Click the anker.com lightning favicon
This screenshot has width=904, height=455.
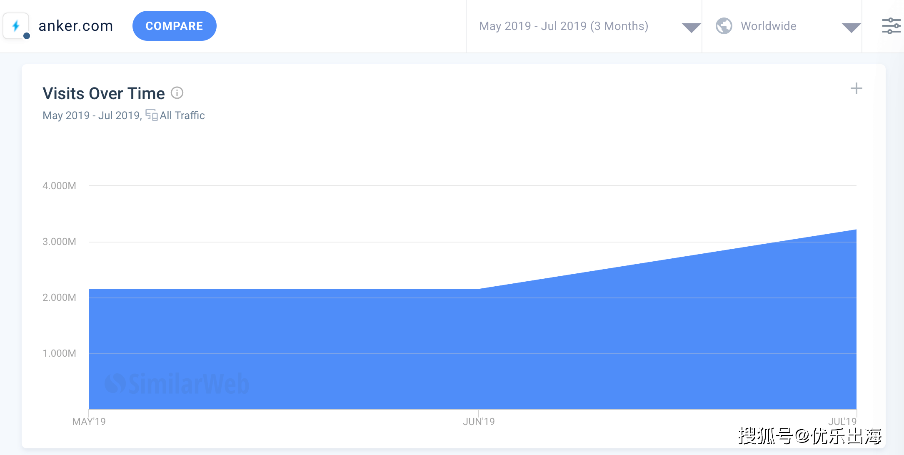pos(16,26)
